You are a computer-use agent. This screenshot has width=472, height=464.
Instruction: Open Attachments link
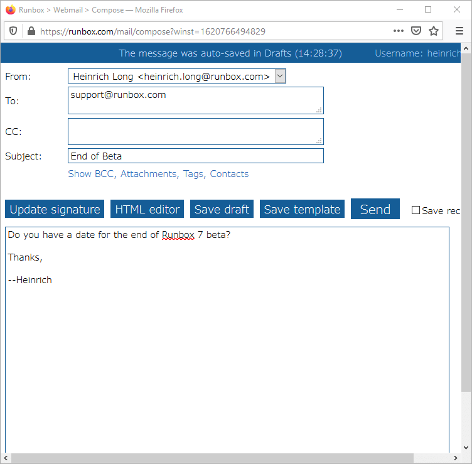(x=149, y=174)
